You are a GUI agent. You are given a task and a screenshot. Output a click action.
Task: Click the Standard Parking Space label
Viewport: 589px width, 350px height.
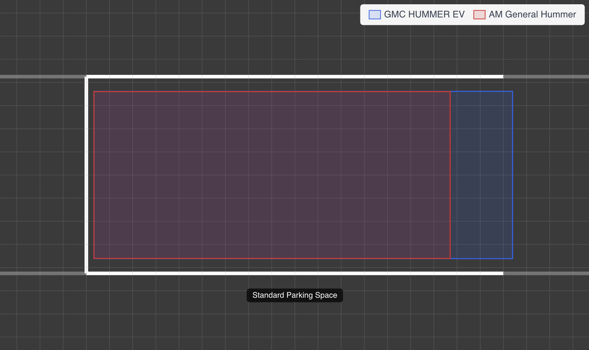pos(295,295)
